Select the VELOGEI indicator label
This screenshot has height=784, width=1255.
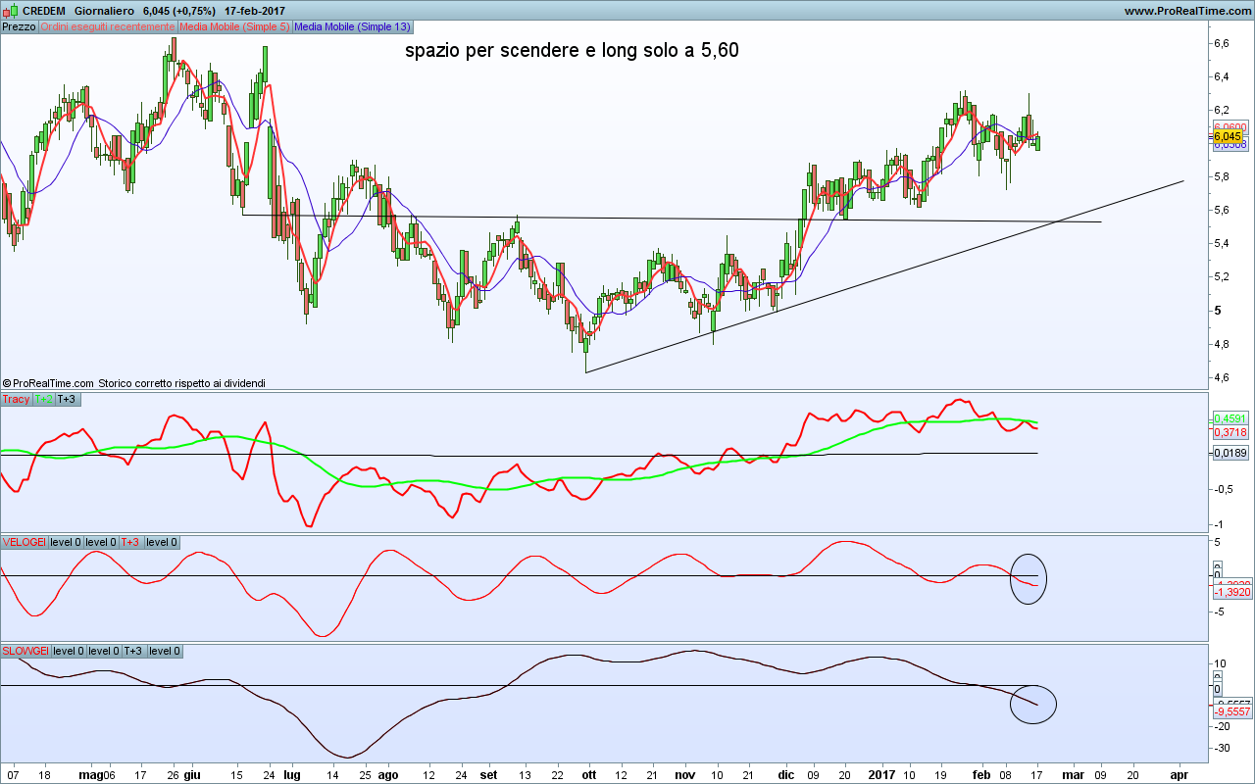pos(24,542)
